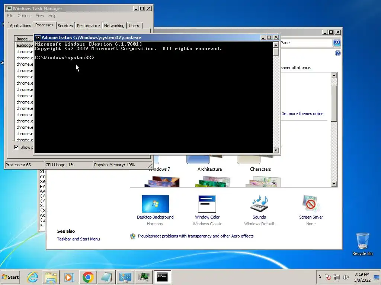Image resolution: width=381 pixels, height=285 pixels.
Task: Open cmd.exe title bar system icon
Action: [x=38, y=37]
